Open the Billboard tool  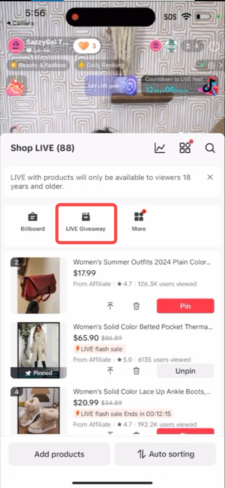pos(33,222)
